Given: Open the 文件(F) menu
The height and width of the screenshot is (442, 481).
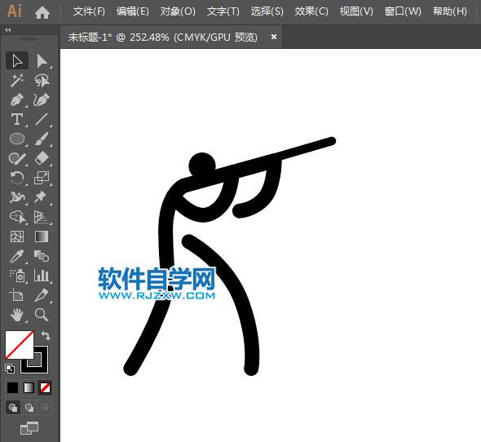Looking at the screenshot, I should [x=89, y=11].
